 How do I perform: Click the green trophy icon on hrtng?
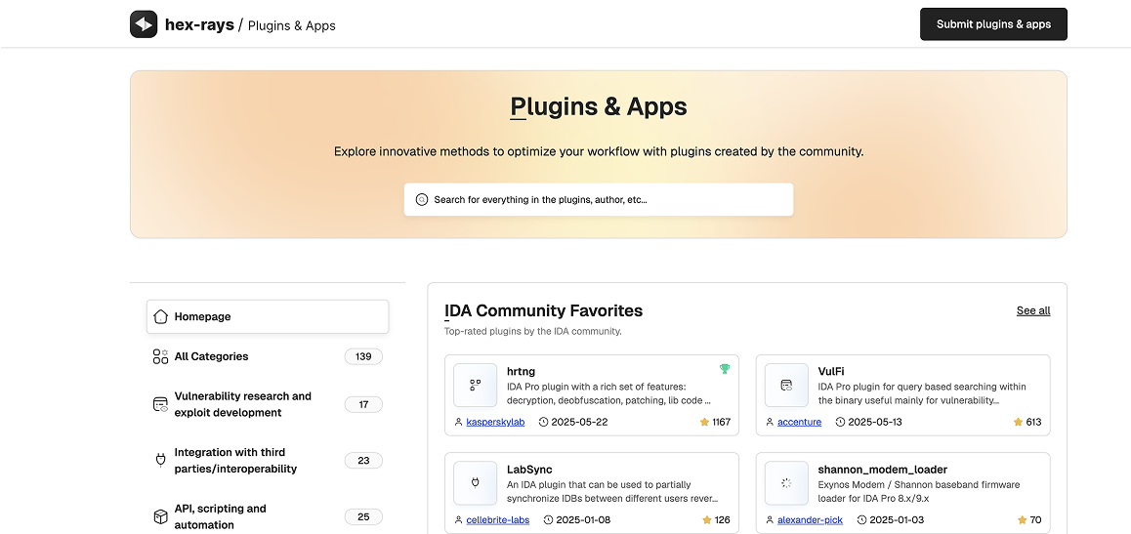pos(725,369)
